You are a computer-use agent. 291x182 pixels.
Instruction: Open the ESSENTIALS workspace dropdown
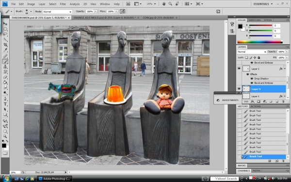pyautogui.click(x=263, y=4)
